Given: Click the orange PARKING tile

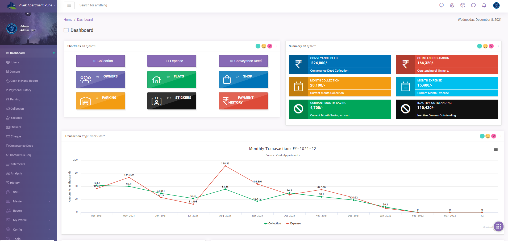Looking at the screenshot, I should coord(101,101).
